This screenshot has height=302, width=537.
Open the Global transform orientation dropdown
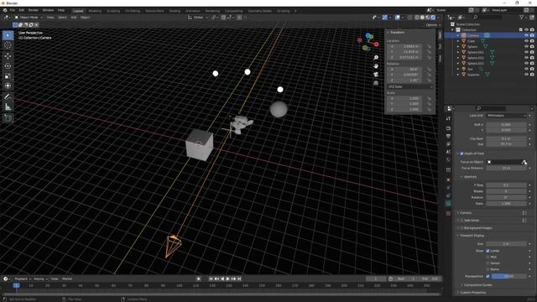198,17
